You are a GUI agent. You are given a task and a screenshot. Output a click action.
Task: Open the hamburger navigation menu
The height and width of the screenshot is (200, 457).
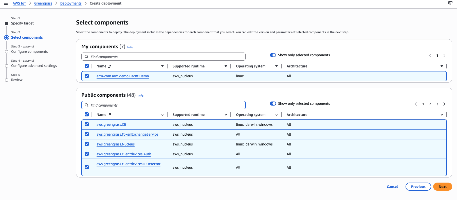pos(6,3)
